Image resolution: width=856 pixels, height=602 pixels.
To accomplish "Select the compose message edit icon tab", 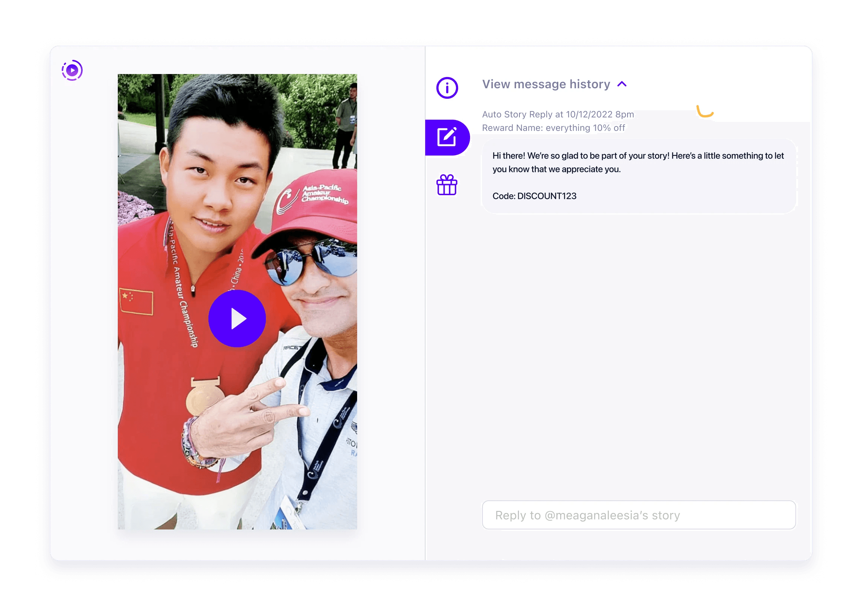I will [x=447, y=137].
